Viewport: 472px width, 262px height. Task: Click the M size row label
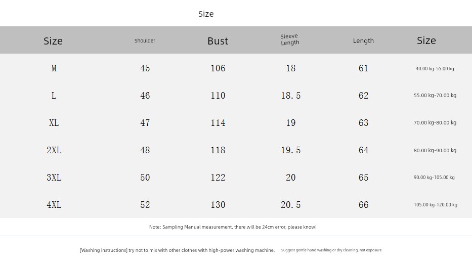point(54,68)
